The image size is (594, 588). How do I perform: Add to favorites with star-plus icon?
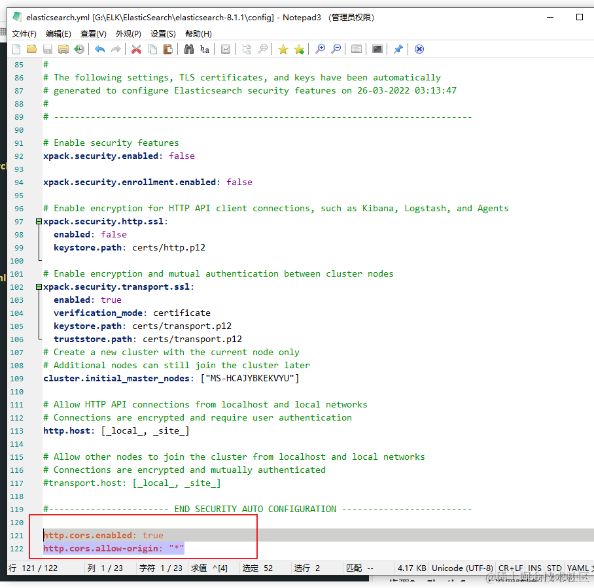click(299, 49)
